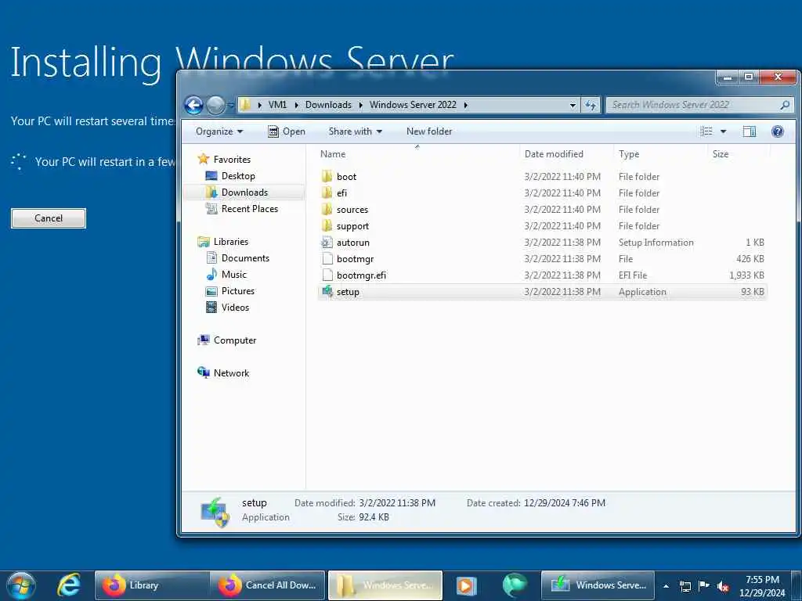Open the Documents library
The width and height of the screenshot is (802, 601).
coord(245,258)
